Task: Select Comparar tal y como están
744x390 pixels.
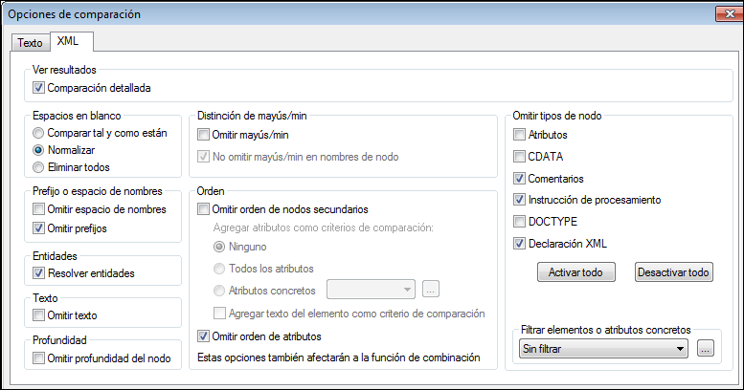Action: 39,133
